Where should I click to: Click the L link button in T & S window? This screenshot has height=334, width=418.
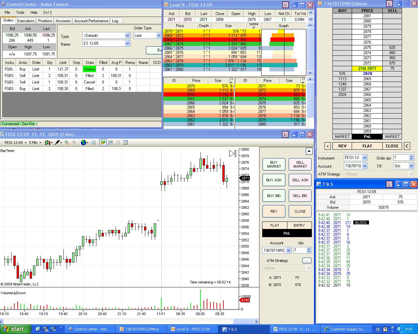point(389,184)
